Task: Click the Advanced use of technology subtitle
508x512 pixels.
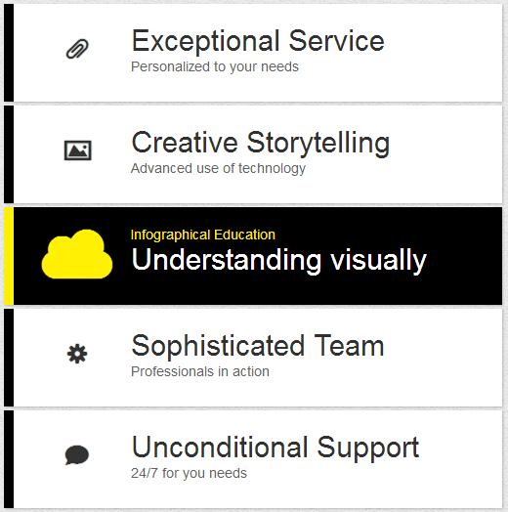Action: click(x=218, y=168)
